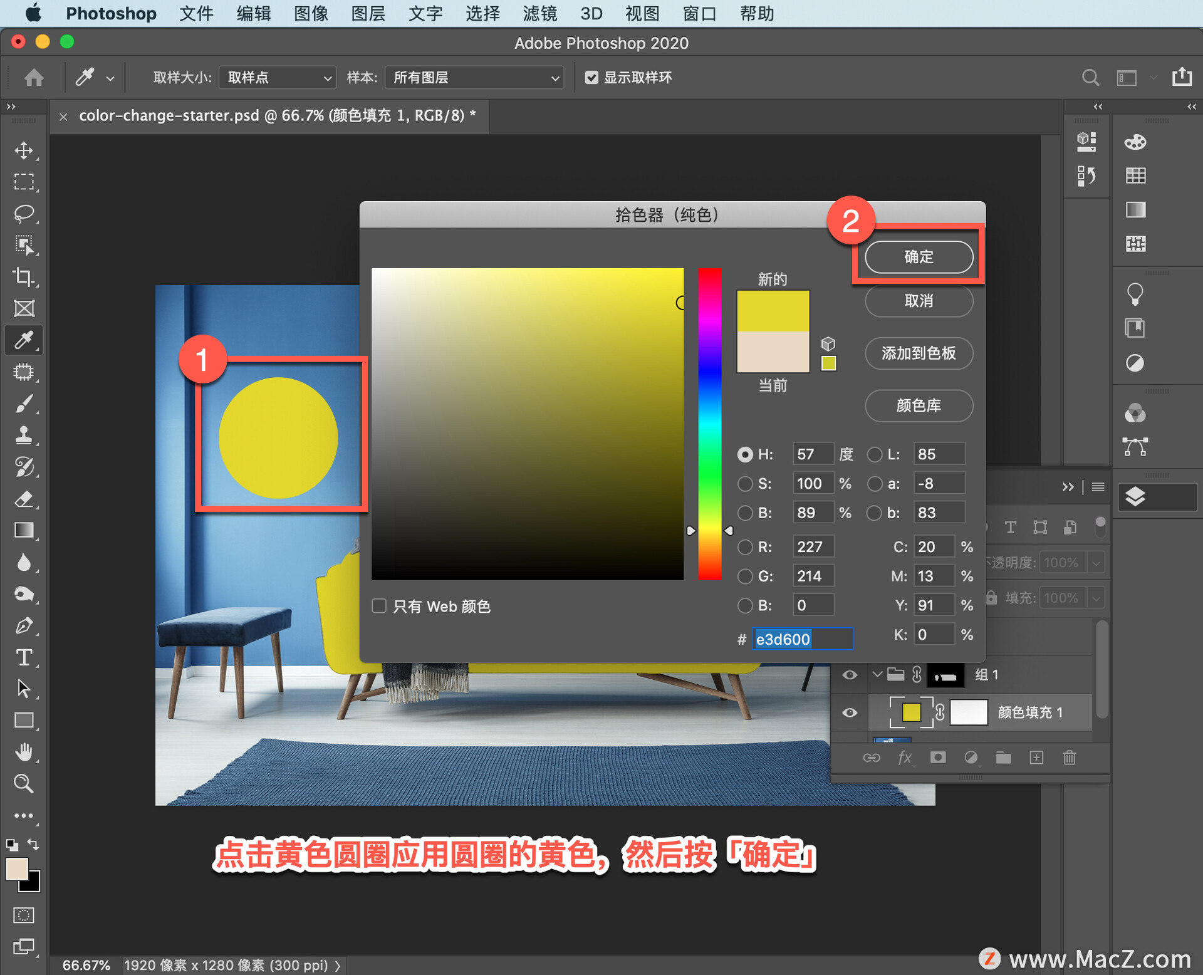Select the Crop tool
Screen dimensions: 1203x975
tap(24, 277)
